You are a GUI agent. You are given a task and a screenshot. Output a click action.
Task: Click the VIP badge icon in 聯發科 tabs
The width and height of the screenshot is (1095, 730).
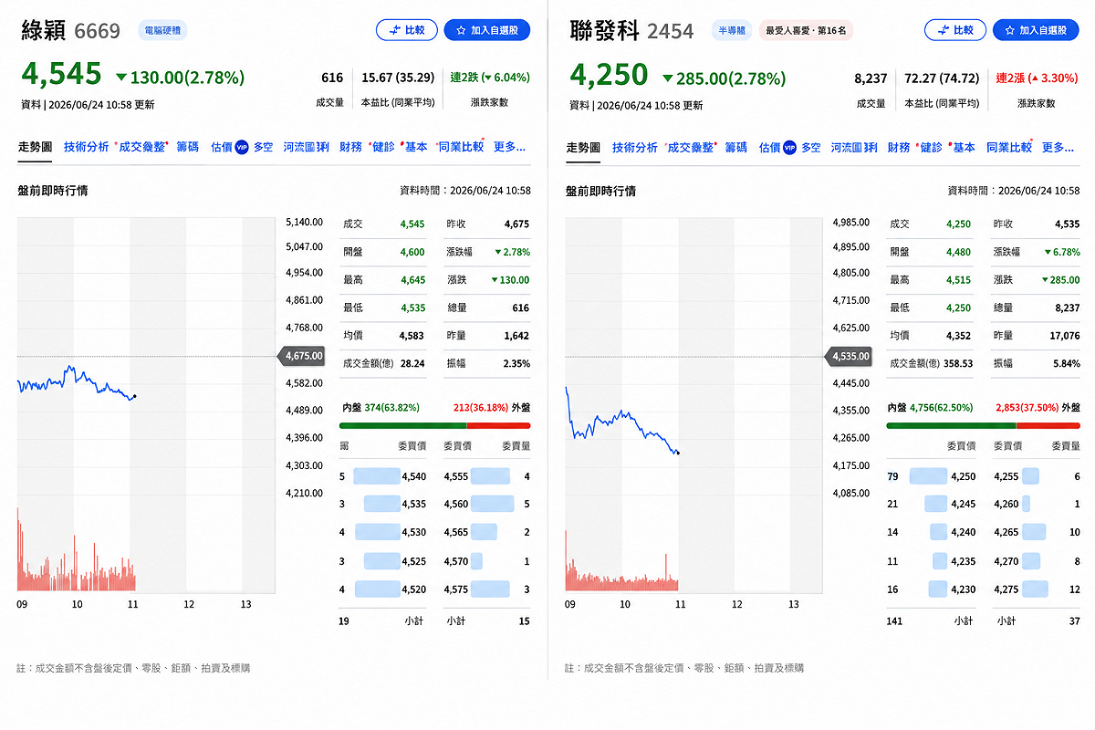(790, 147)
